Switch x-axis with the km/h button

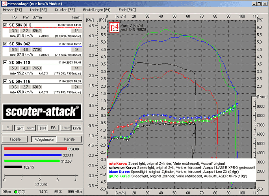click(x=77, y=128)
